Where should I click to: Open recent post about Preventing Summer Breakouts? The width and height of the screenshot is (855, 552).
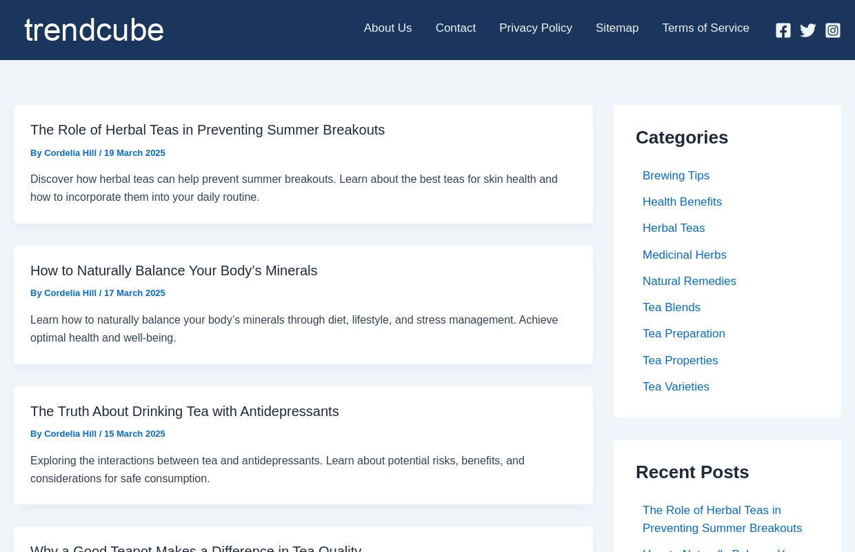[722, 520]
